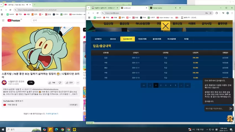Open the Windows Start menu
This screenshot has height=132, width=235.
(x=3, y=130)
